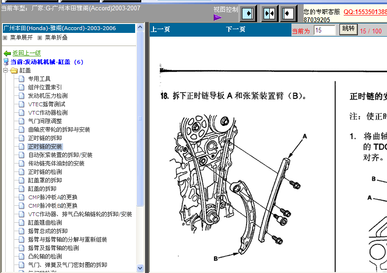Click page icon beside VTC作动器检测

[x=22, y=113]
